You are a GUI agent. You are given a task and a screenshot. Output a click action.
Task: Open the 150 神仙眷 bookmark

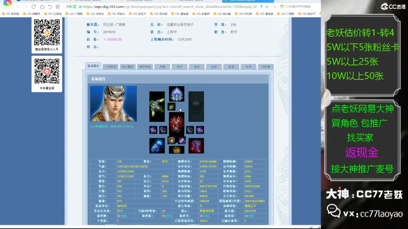click(222, 14)
